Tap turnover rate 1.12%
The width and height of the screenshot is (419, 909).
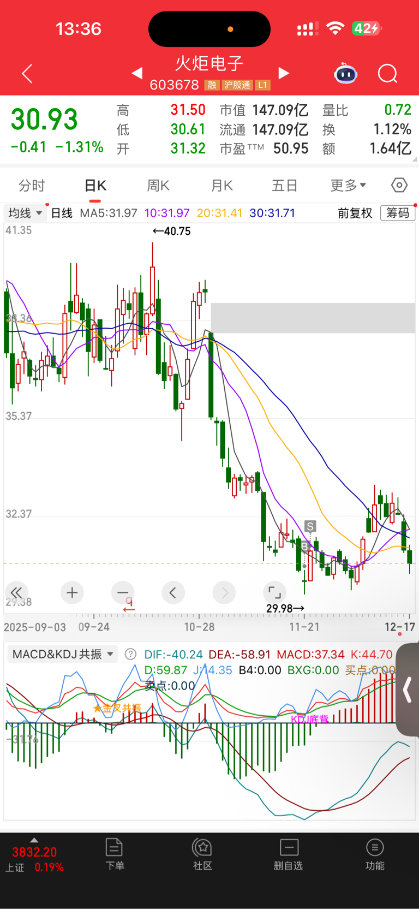[x=392, y=129]
